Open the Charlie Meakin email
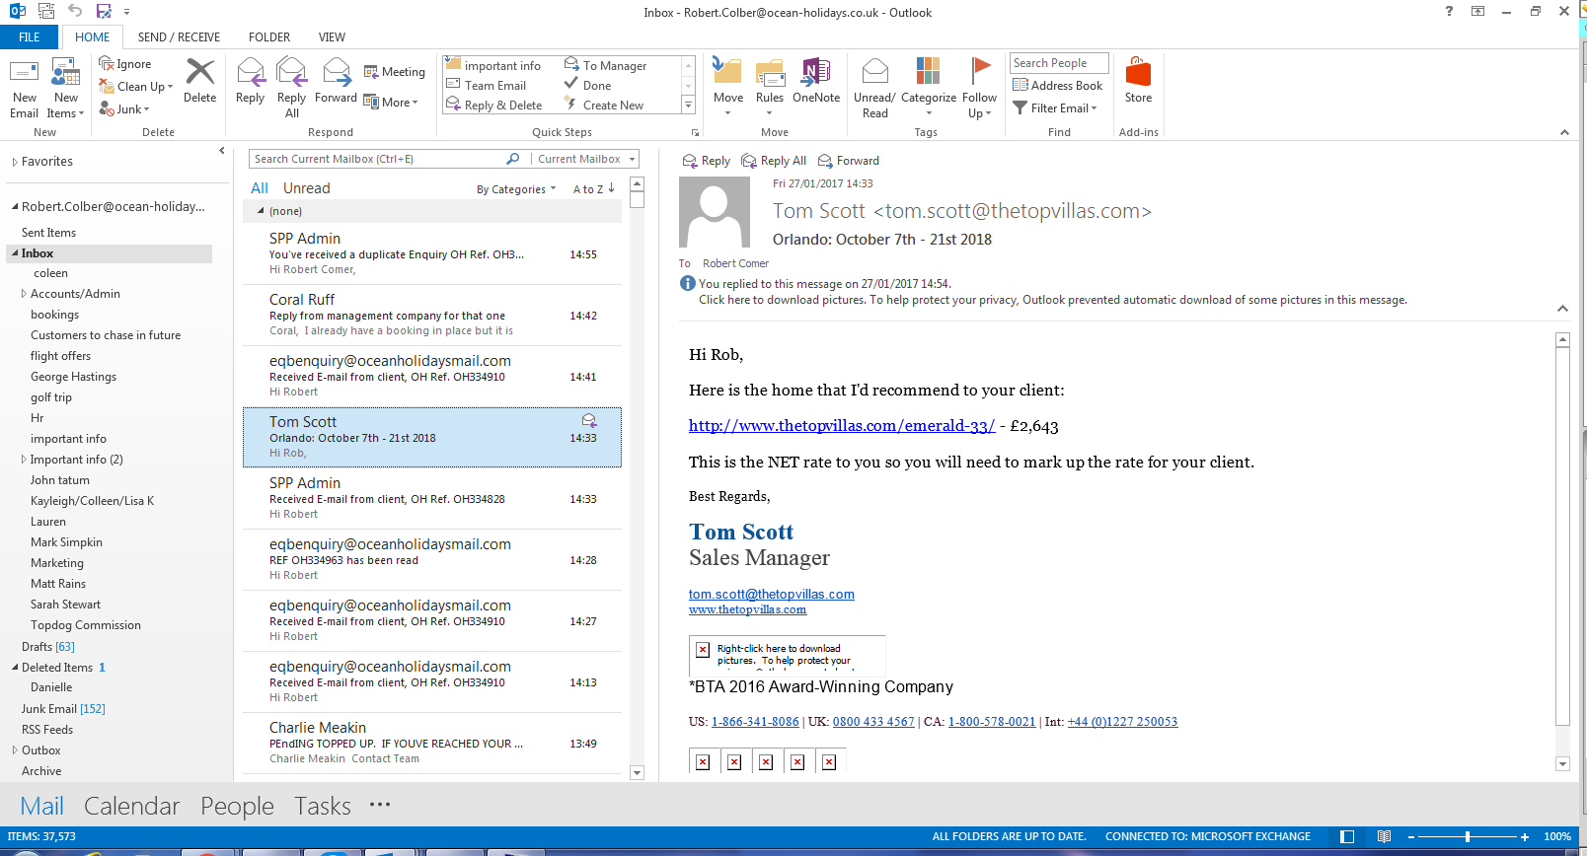The image size is (1587, 856). pos(432,743)
